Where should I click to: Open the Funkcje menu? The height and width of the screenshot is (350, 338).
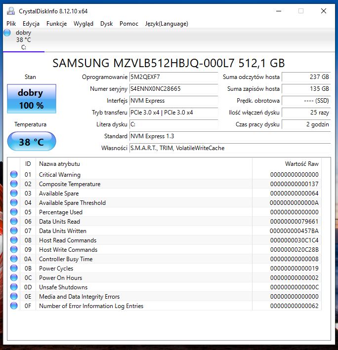coord(56,23)
